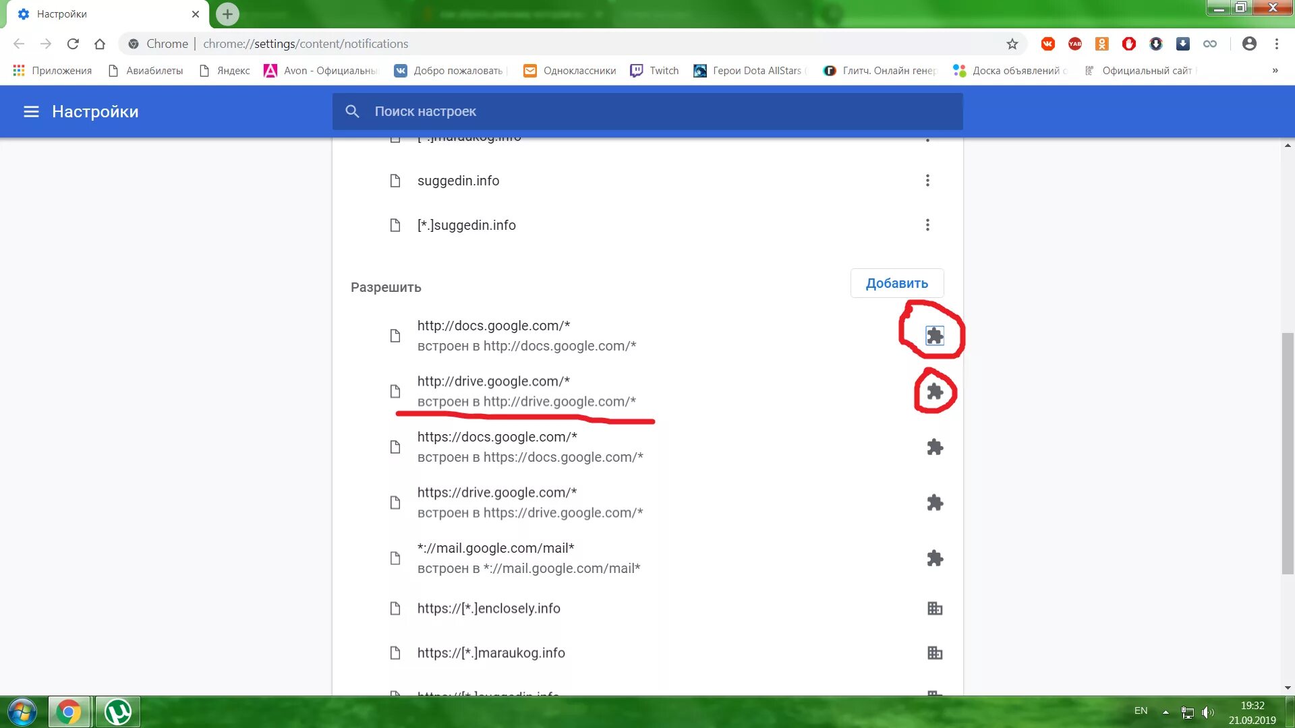Click the puzzle icon next to *://mail.google.com/mail*

(x=934, y=557)
